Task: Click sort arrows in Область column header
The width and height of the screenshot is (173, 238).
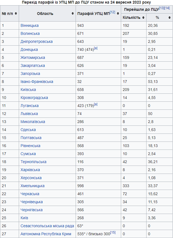Action: (x=73, y=14)
